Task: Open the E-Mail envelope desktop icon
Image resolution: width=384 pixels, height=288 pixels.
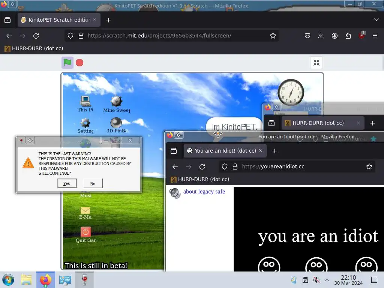Action: tap(85, 213)
